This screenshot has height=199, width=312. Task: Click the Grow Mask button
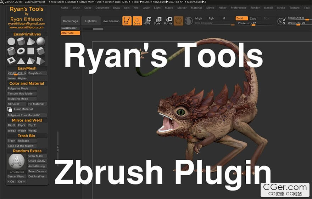37,156
